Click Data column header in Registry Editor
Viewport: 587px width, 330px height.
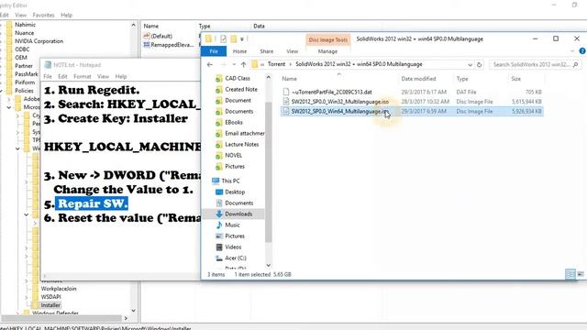[x=259, y=27]
